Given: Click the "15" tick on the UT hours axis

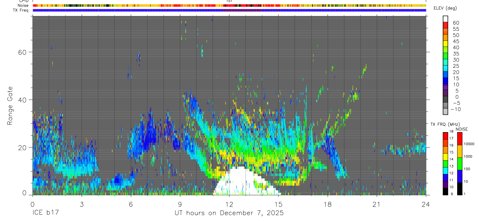Looking at the screenshot, I should (279, 204).
